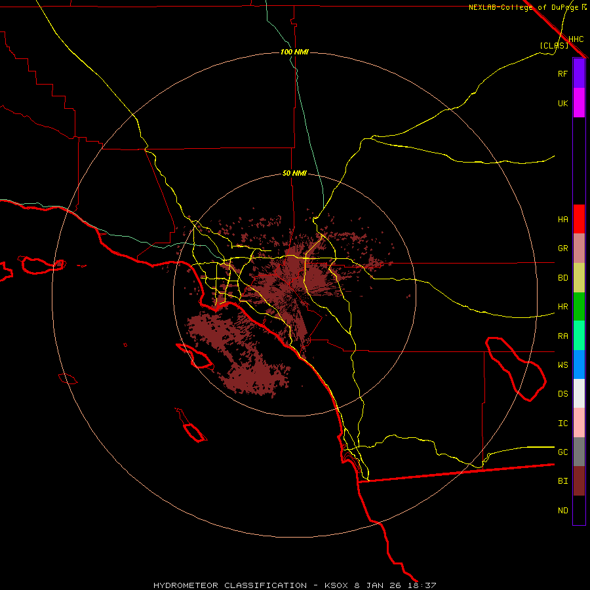Click the 'GC' legend label
The height and width of the screenshot is (590, 590).
tap(562, 452)
